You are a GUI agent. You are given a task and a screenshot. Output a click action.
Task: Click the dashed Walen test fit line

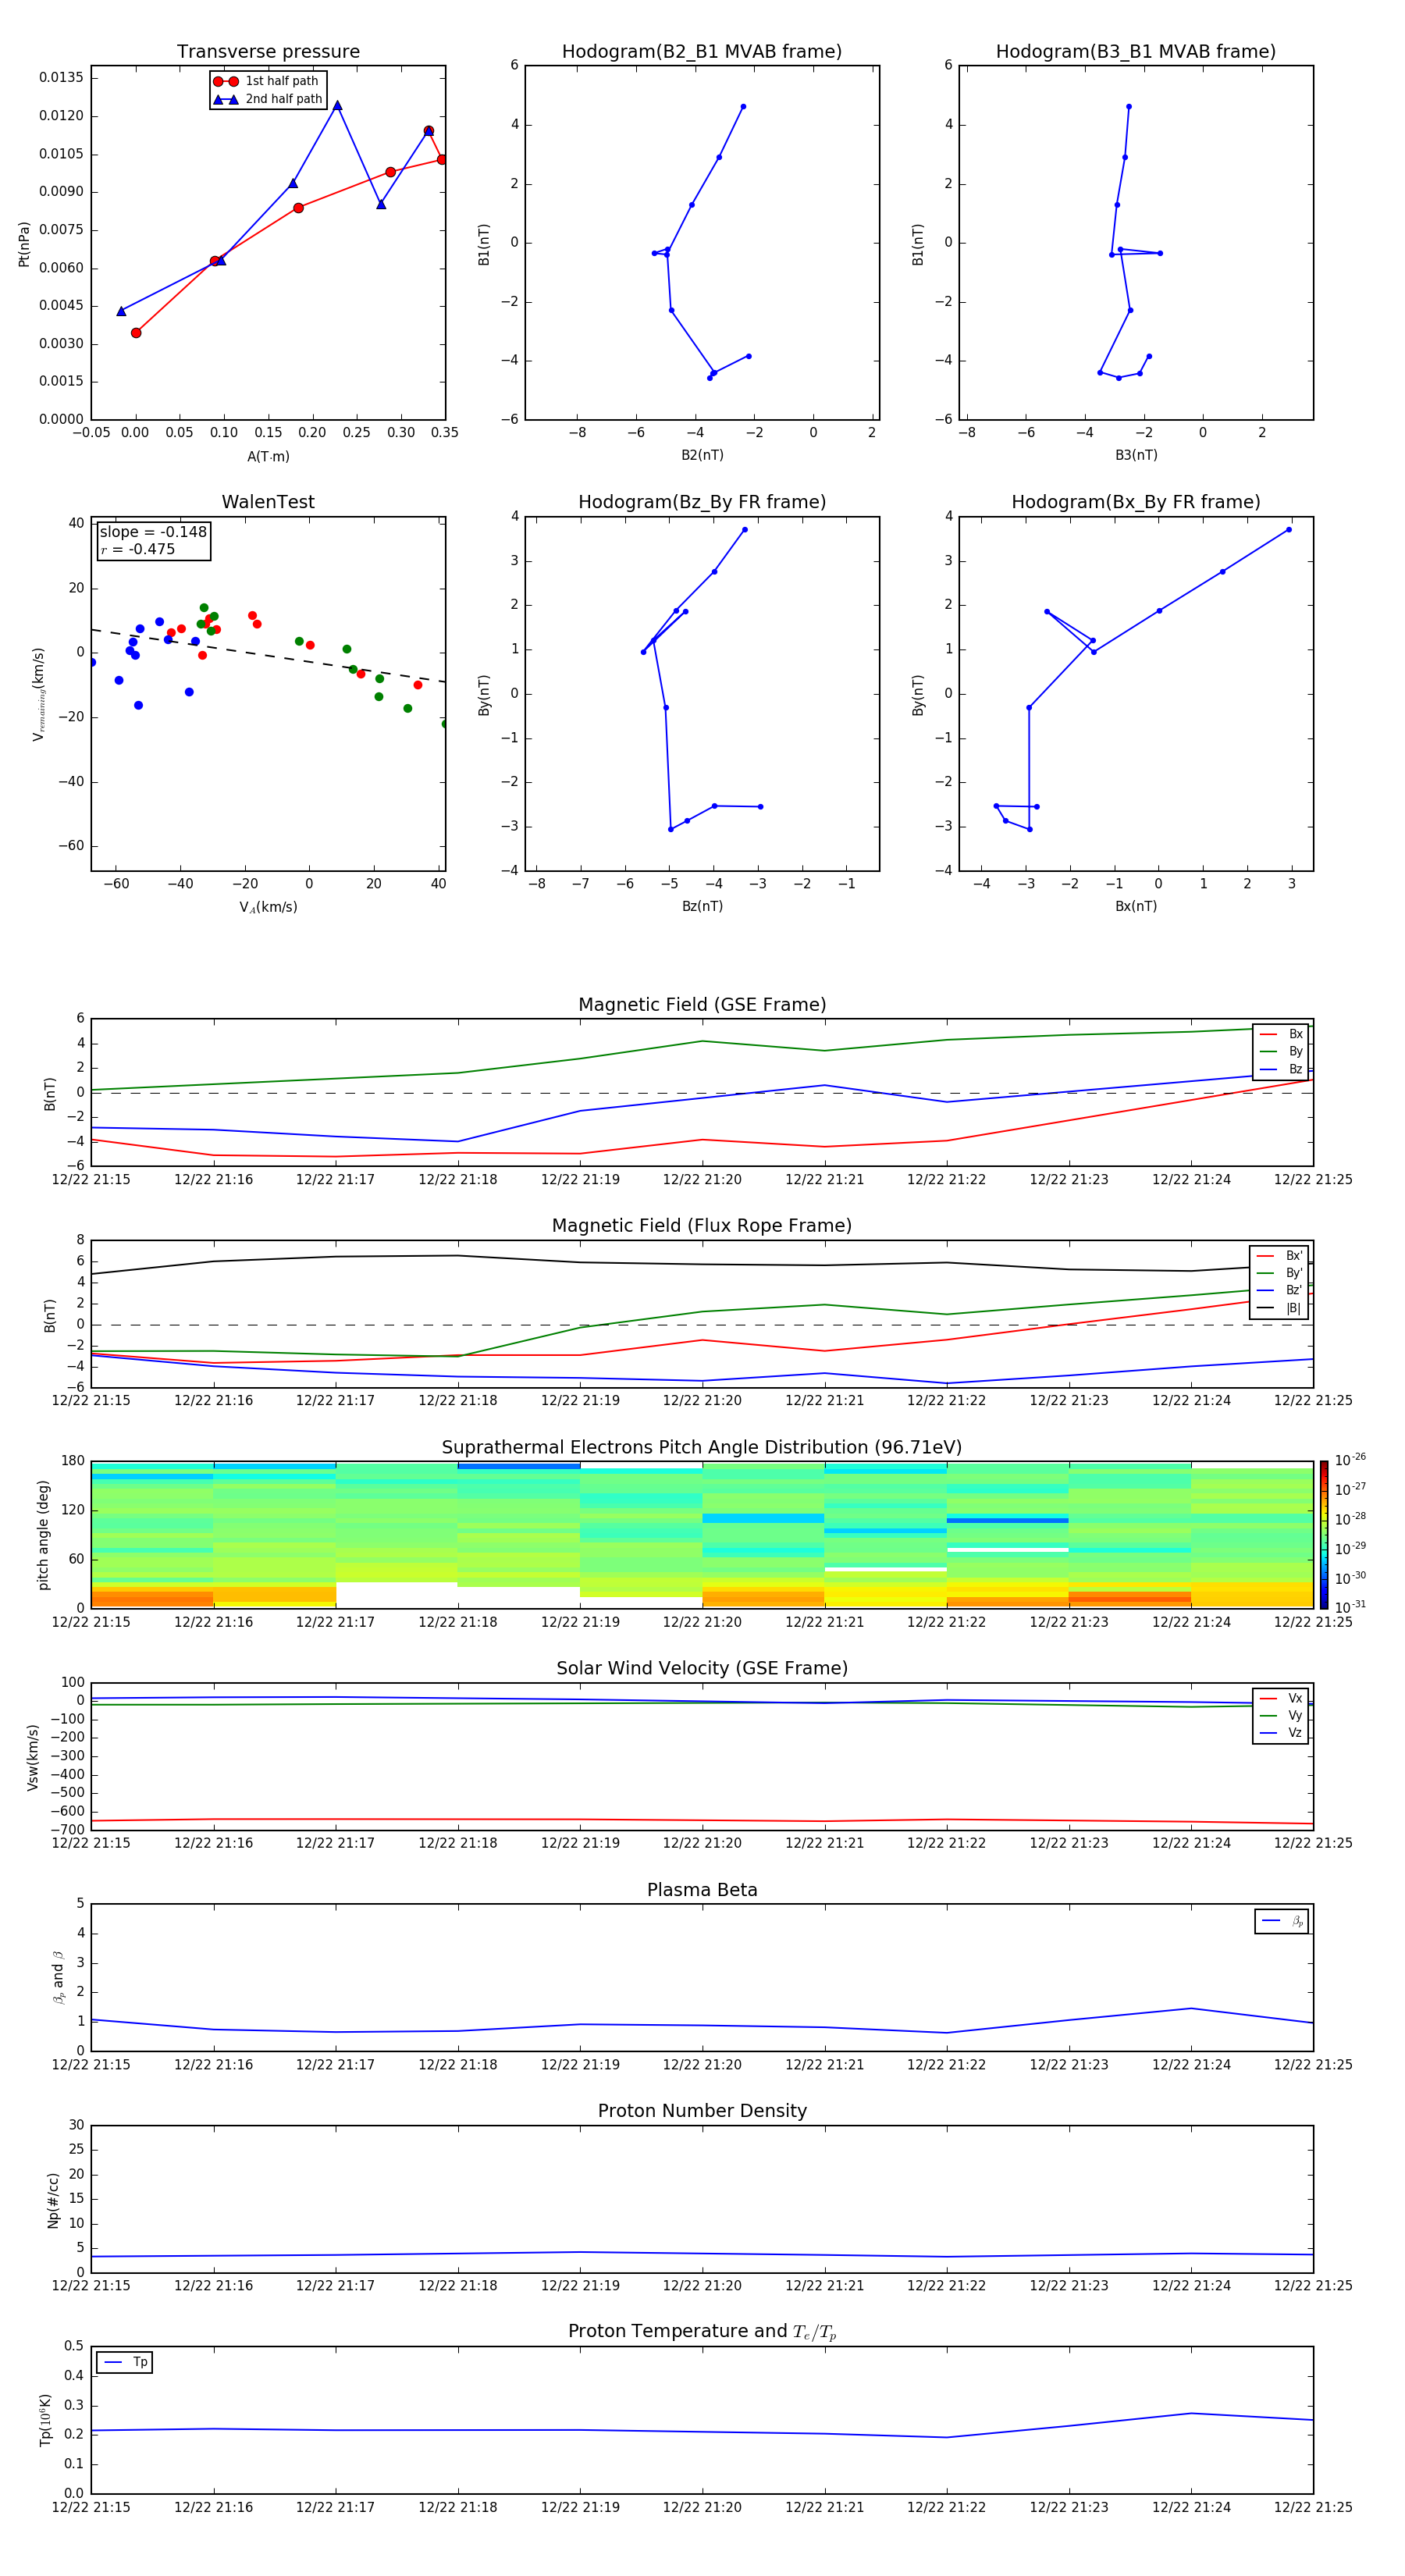click(x=268, y=656)
